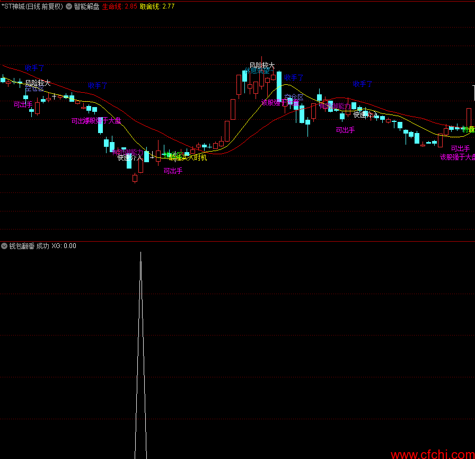Select the 智能解盘 indicator name
Screen dimensions: 475x459
pos(86,6)
